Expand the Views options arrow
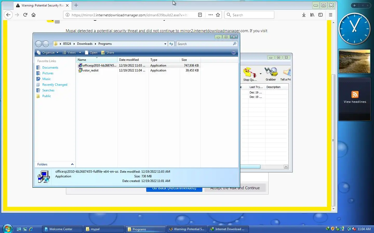 (x=80, y=53)
